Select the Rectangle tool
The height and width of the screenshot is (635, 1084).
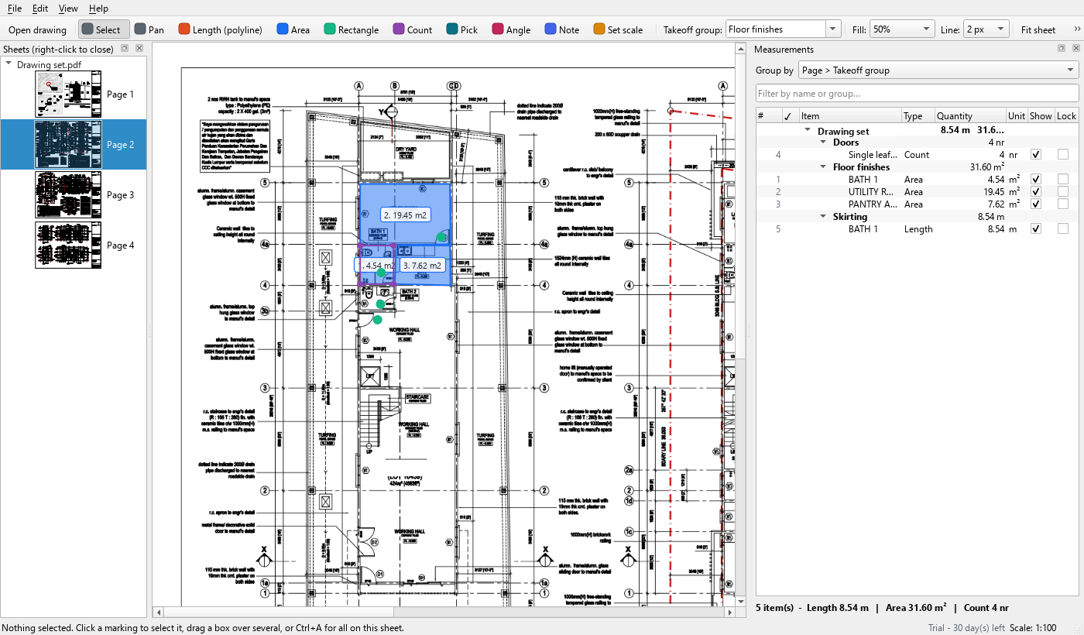(x=352, y=29)
